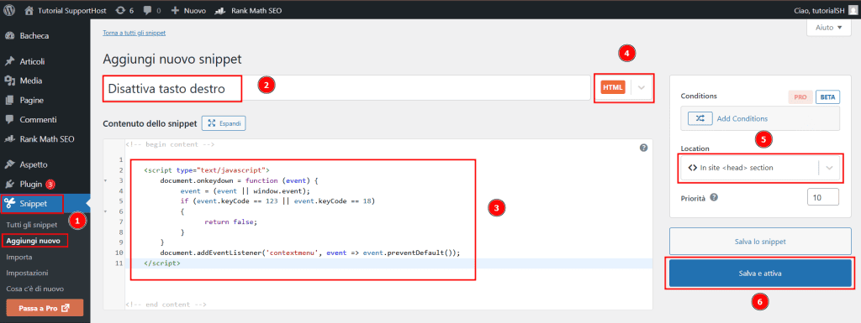Click code line with addEventListener contextmenu
This screenshot has height=323, width=861.
[309, 253]
